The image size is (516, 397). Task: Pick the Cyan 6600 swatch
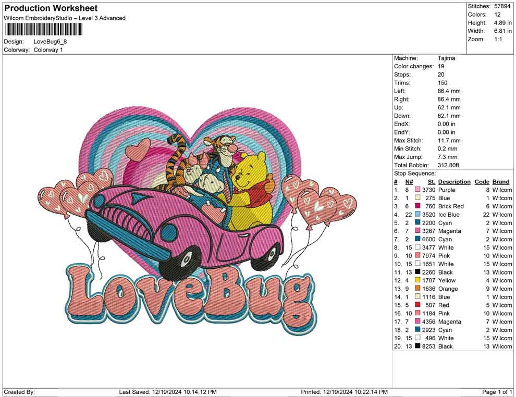pyautogui.click(x=417, y=239)
